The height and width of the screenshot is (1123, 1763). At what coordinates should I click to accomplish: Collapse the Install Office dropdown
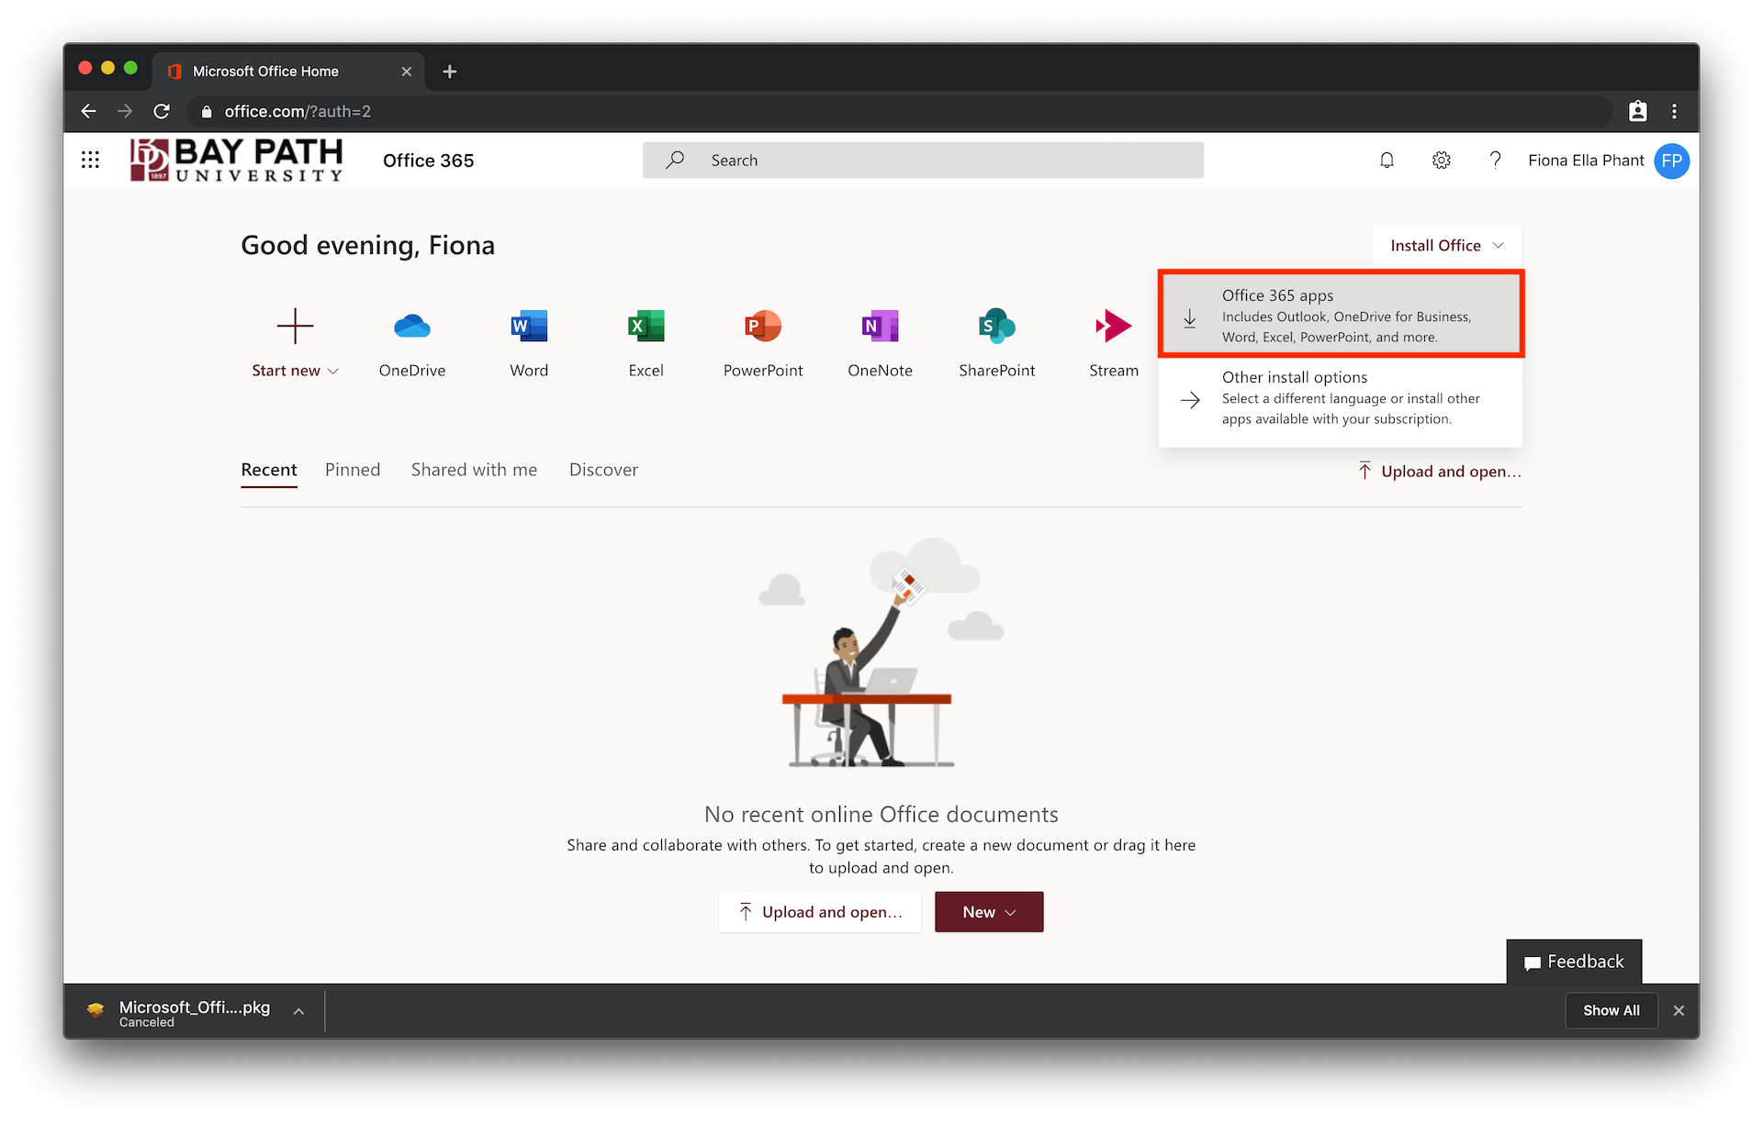[x=1446, y=246]
